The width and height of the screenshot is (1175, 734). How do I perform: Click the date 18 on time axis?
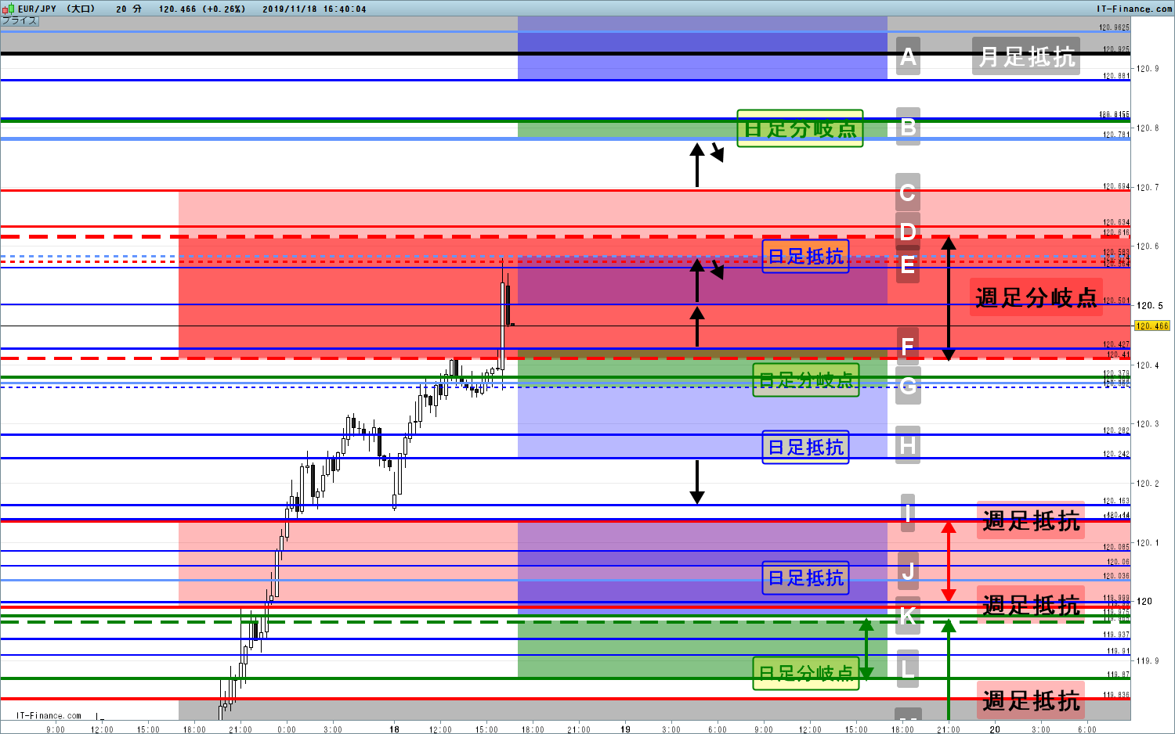click(x=395, y=729)
